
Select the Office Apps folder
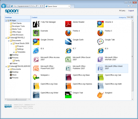pyautogui.click(x=15, y=32)
